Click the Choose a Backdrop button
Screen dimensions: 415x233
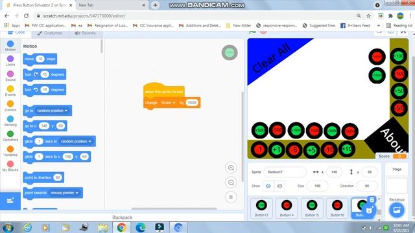coord(396,210)
